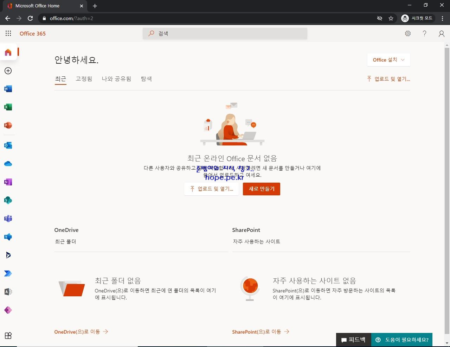Viewport: 450px width, 347px height.
Task: Open PowerPoint from the sidebar
Action: pyautogui.click(x=8, y=125)
